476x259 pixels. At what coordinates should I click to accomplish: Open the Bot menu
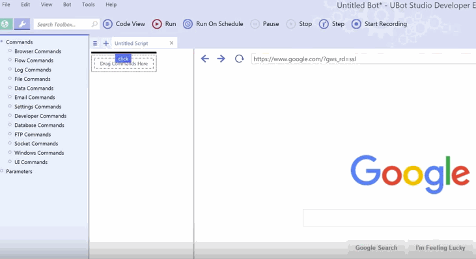(67, 5)
